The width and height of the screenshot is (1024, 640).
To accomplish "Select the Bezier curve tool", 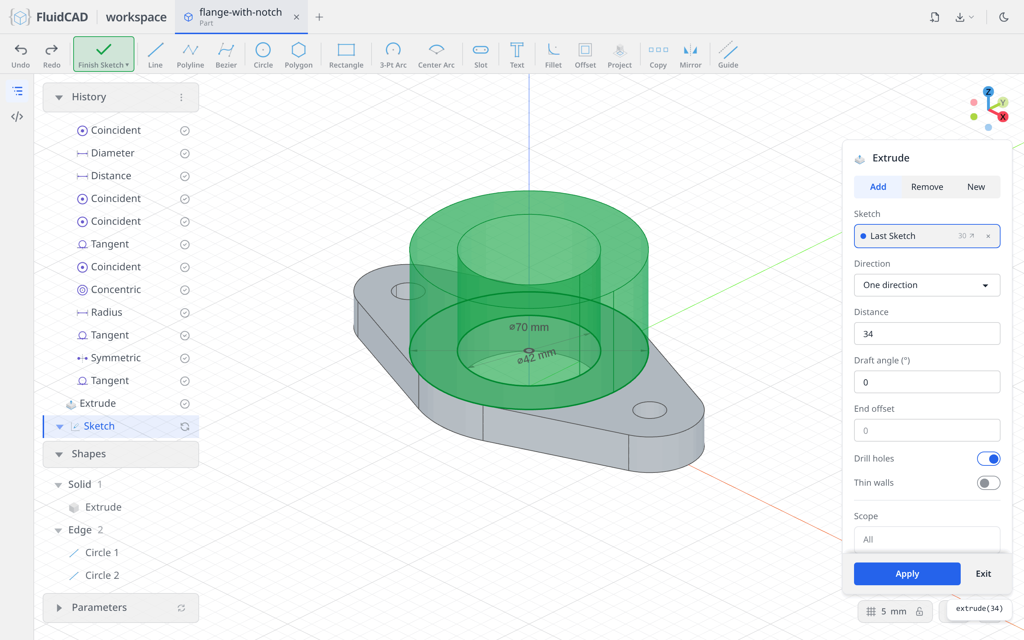I will tap(226, 55).
